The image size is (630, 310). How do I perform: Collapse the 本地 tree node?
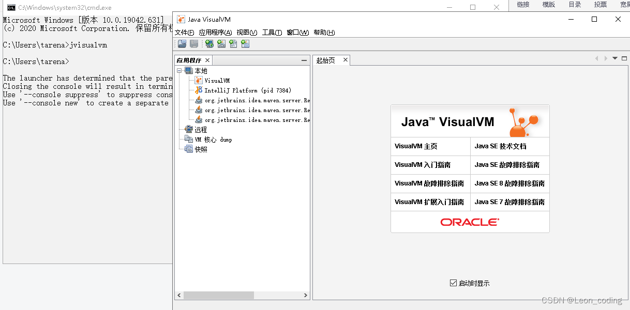tap(179, 71)
